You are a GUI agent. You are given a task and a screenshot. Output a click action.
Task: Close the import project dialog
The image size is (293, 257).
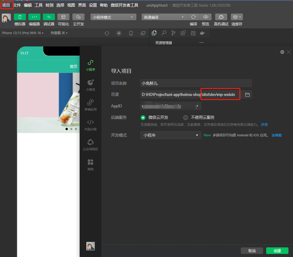[289, 52]
